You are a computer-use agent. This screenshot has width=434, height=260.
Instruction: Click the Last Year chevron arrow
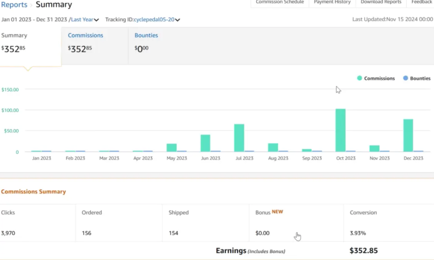[x=96, y=20]
